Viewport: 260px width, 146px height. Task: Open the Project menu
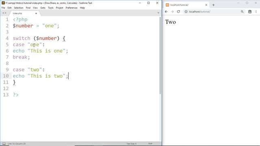pyautogui.click(x=60, y=8)
